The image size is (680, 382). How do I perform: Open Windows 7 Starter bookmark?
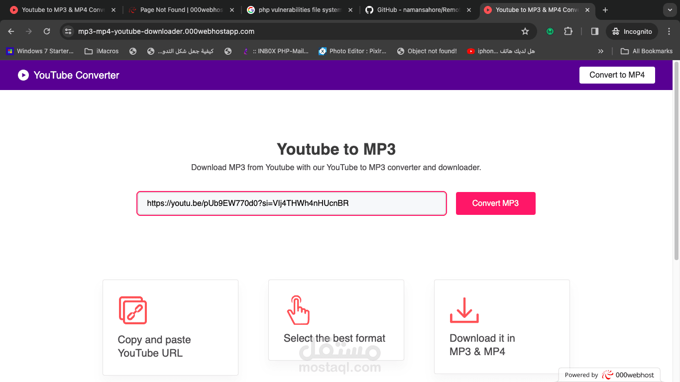click(40, 51)
